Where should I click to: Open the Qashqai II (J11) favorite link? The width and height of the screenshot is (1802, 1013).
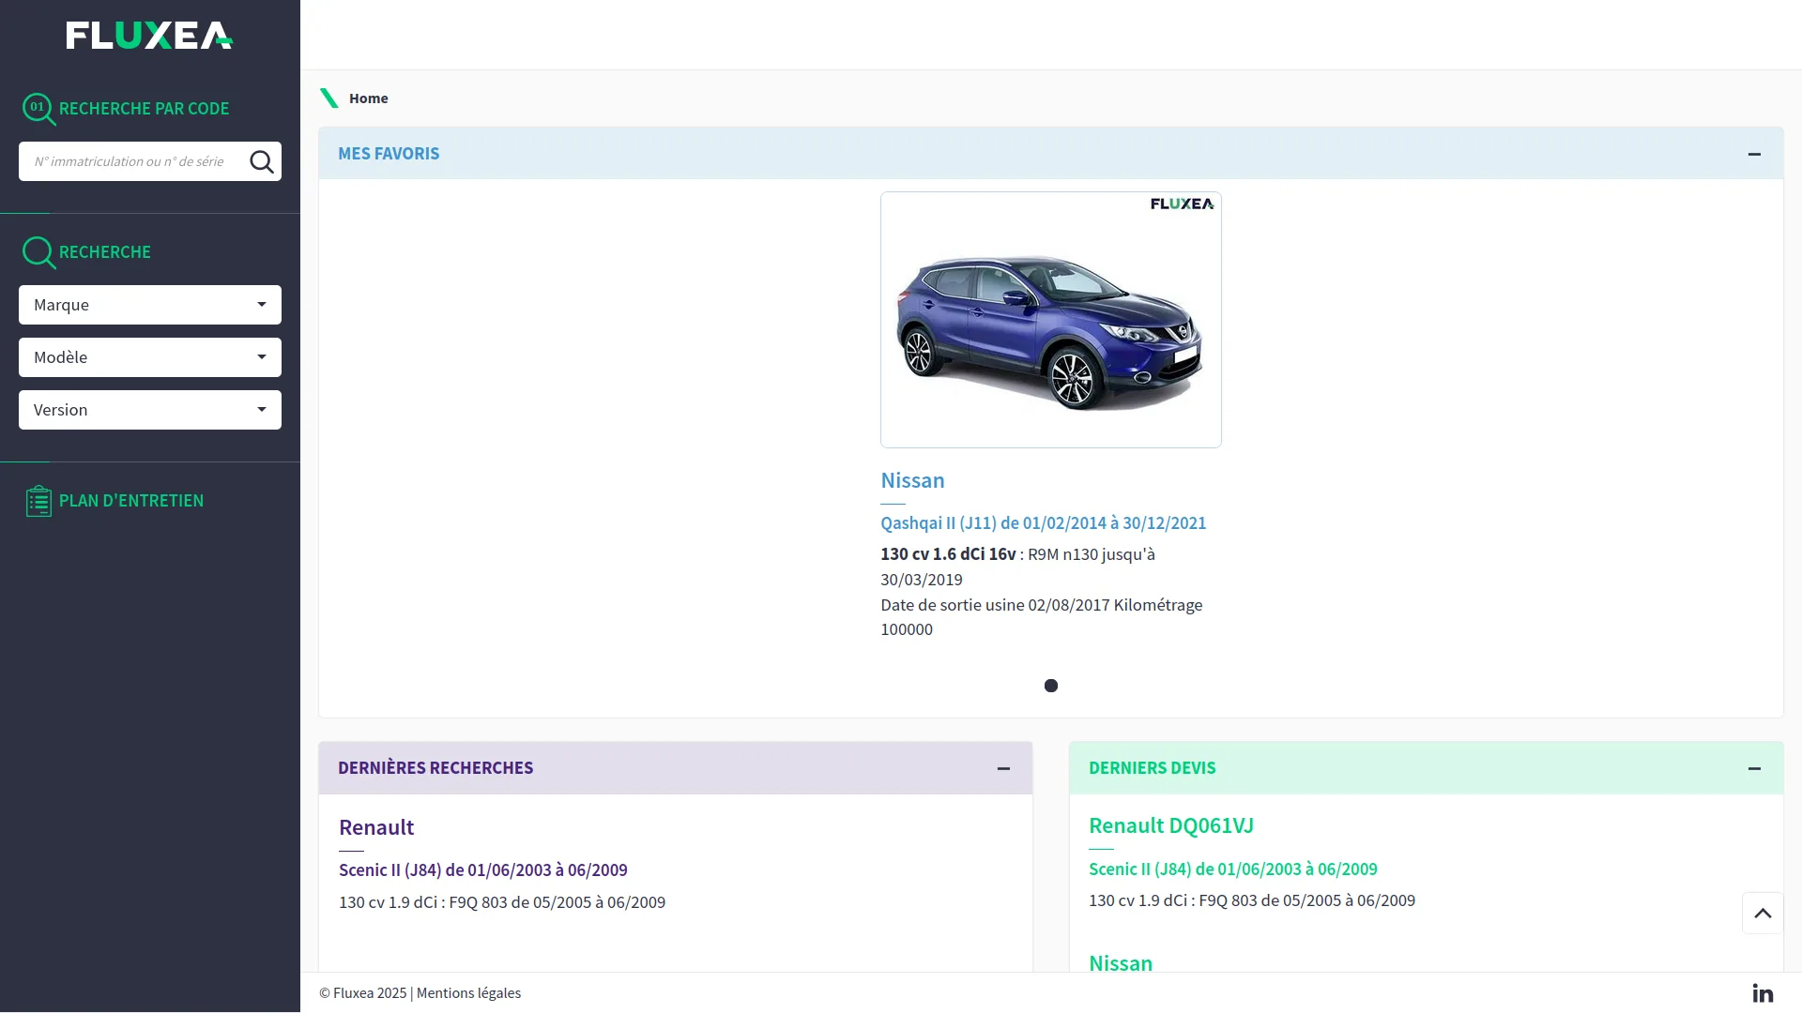(1043, 523)
